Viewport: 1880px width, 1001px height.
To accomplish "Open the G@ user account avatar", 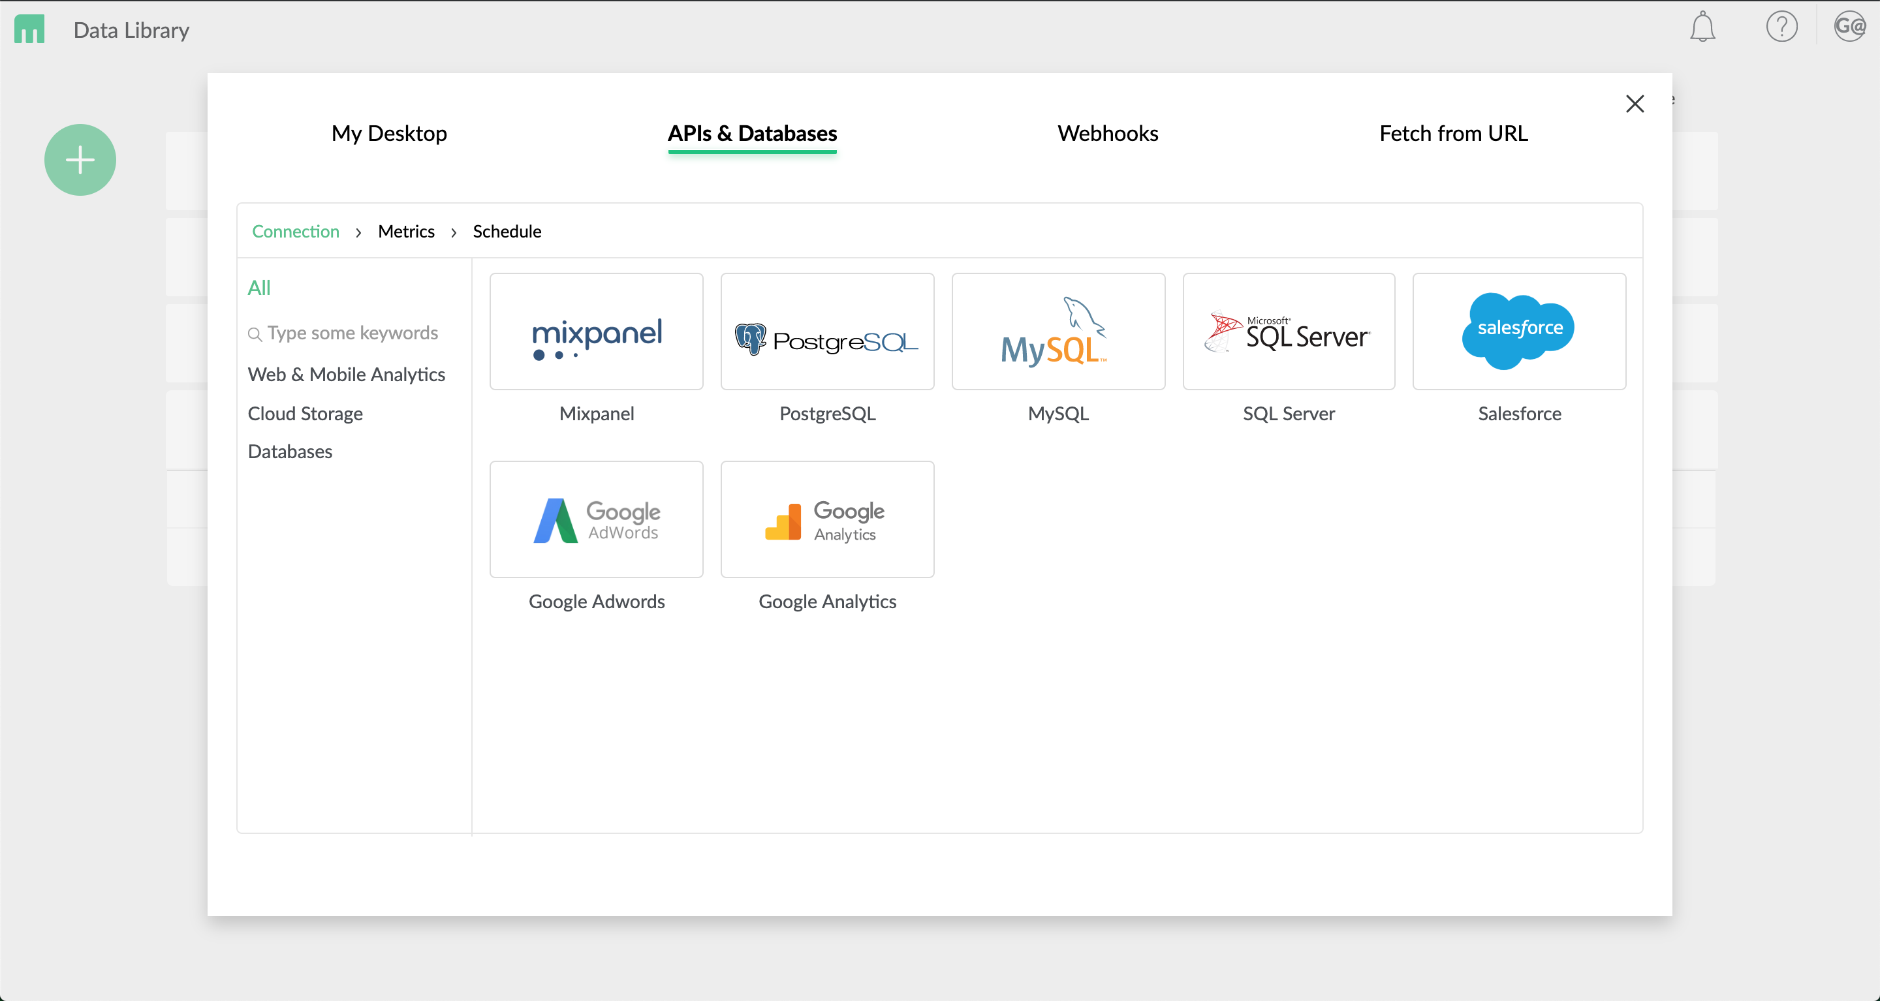I will coord(1849,27).
